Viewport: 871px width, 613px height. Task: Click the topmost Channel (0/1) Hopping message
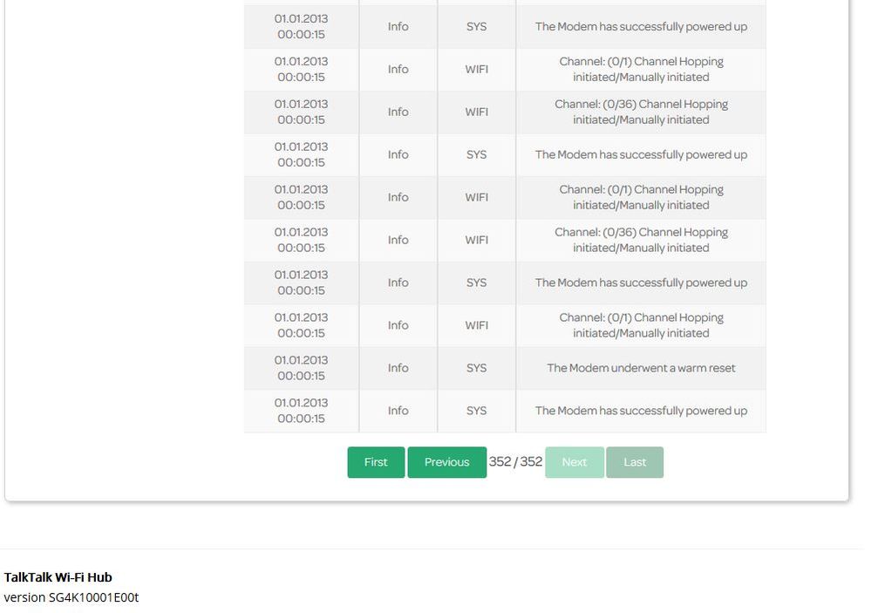tap(641, 70)
